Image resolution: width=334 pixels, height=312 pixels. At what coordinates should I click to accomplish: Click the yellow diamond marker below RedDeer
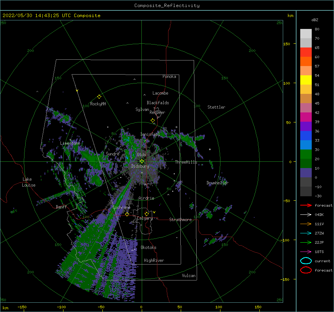point(153,120)
